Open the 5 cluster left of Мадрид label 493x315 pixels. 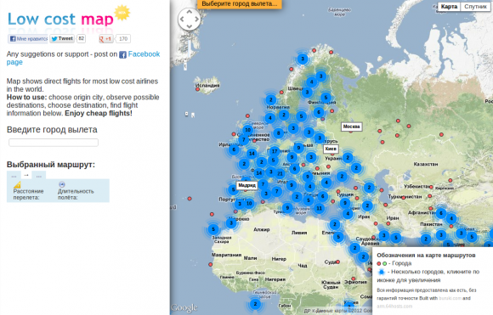click(x=233, y=189)
